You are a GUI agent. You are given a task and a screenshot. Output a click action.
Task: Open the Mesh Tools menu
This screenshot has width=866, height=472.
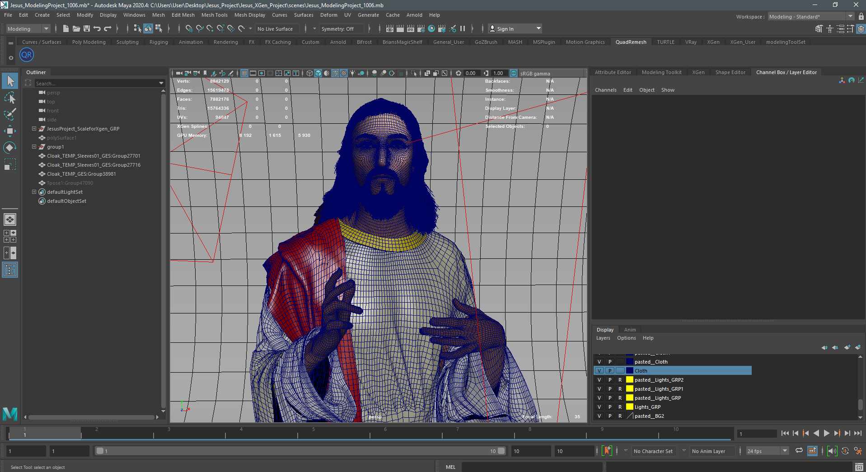(x=214, y=15)
